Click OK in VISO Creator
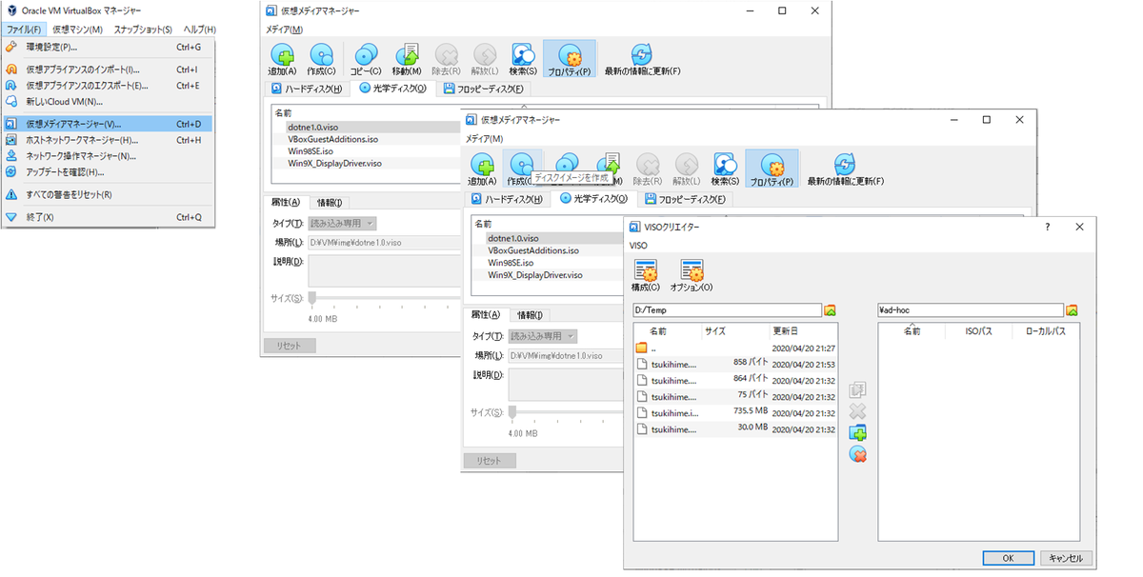 [1009, 559]
